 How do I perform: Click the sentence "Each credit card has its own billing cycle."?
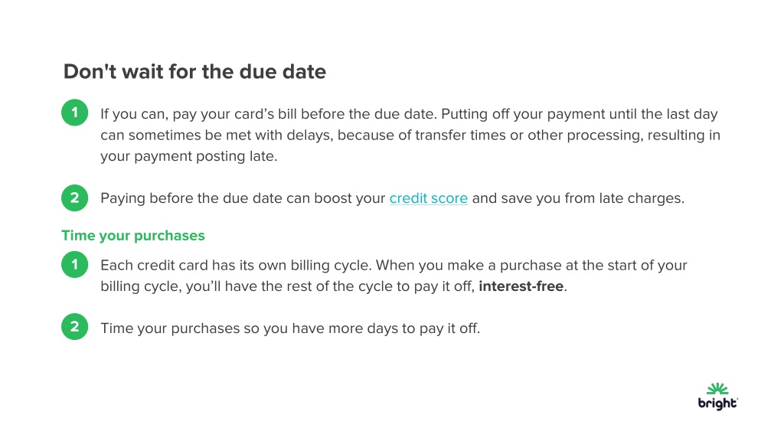tap(236, 265)
